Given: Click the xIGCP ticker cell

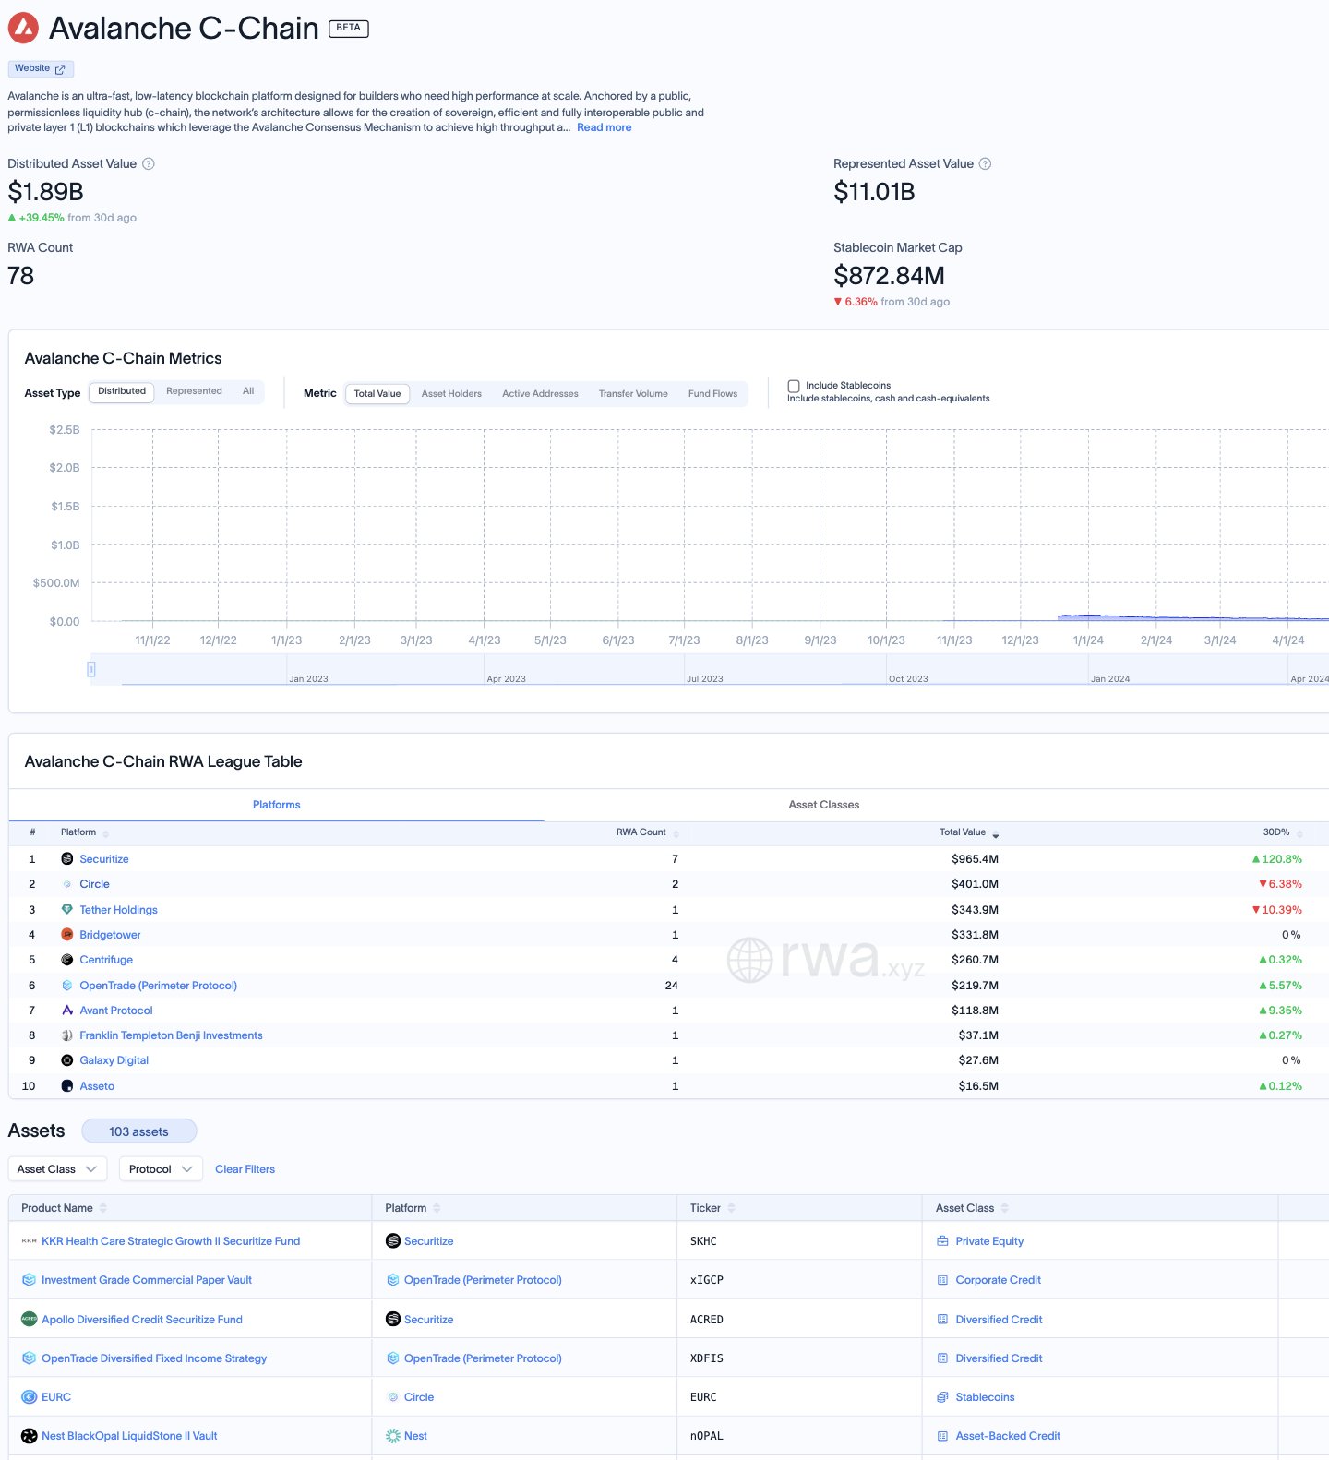Looking at the screenshot, I should pyautogui.click(x=707, y=1280).
